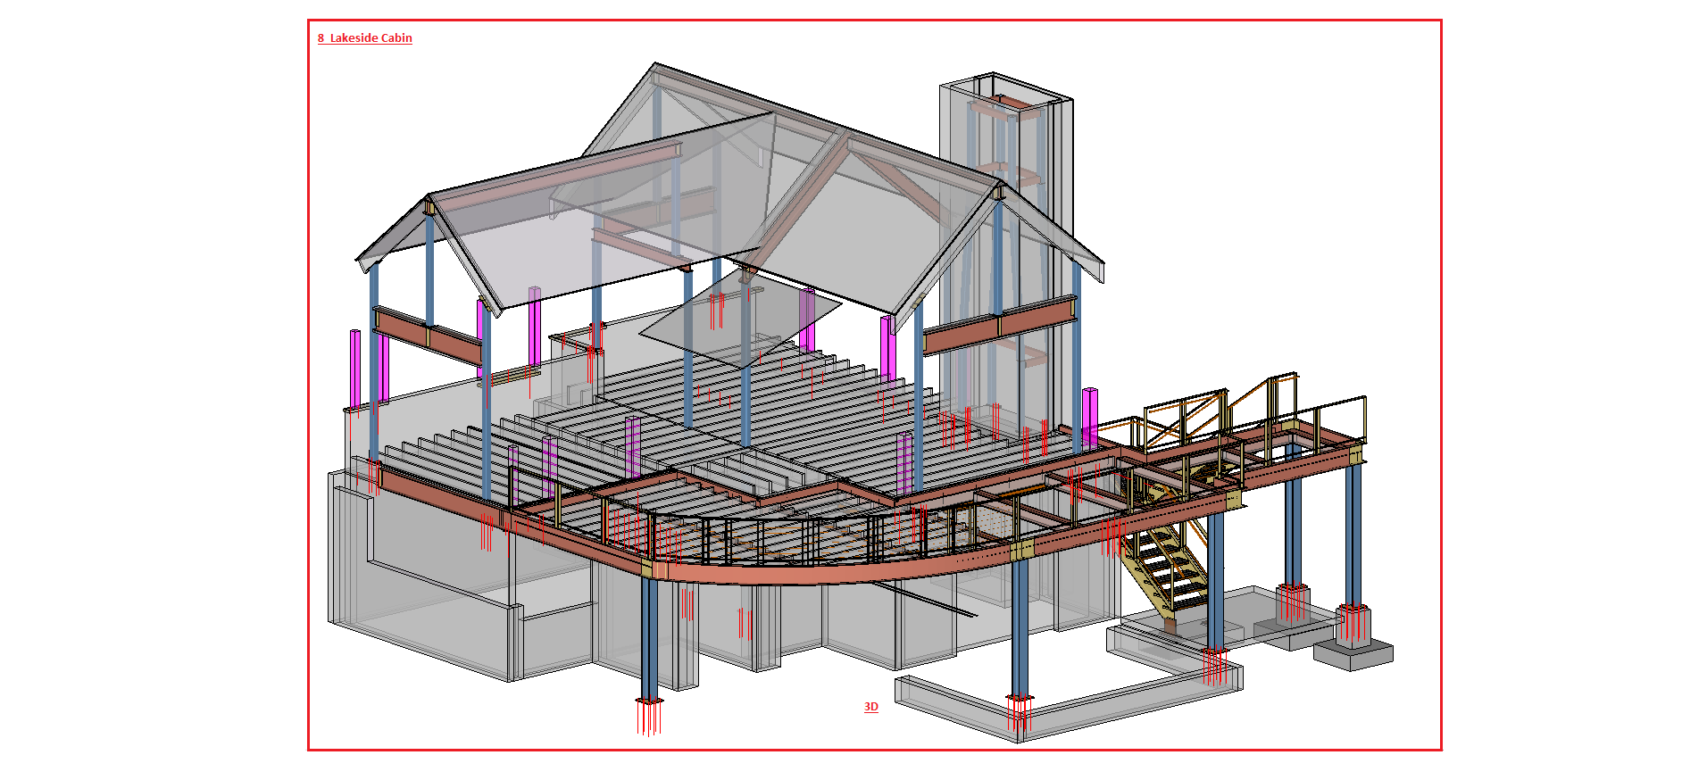
Task: Pick the magenta column at the far left
Action: pyautogui.click(x=355, y=368)
